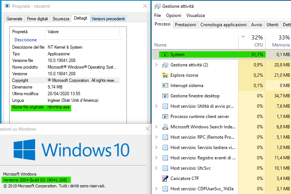Switch to Cronologia applicazioni tab
Viewport: 291px width, 194px height.
click(x=223, y=25)
